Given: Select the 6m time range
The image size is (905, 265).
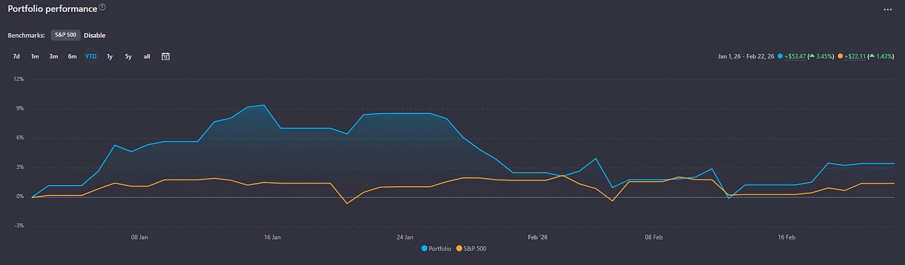Looking at the screenshot, I should [72, 56].
